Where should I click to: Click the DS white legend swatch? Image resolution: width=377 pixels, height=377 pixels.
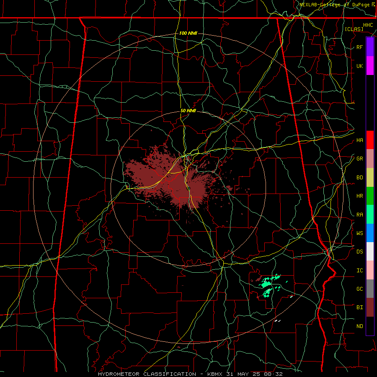pyautogui.click(x=370, y=251)
